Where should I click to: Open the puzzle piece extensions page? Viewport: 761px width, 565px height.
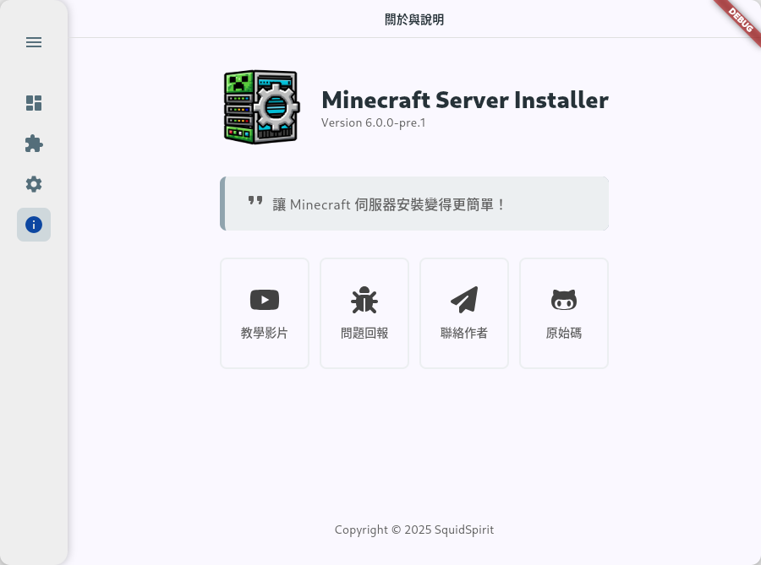(x=34, y=144)
